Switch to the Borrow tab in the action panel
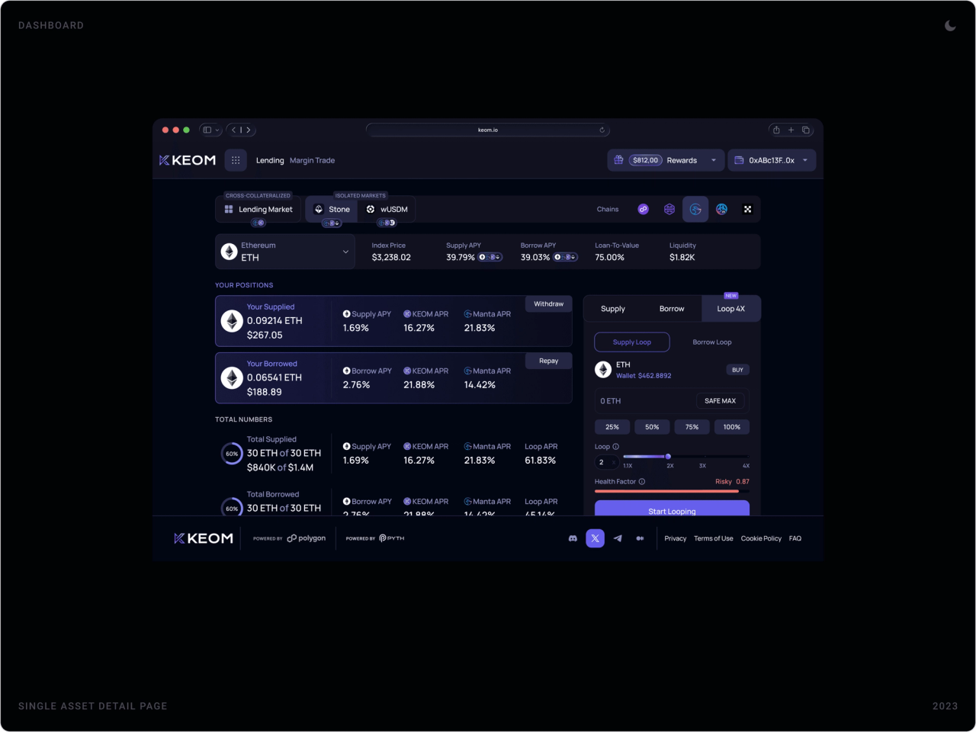 click(672, 309)
